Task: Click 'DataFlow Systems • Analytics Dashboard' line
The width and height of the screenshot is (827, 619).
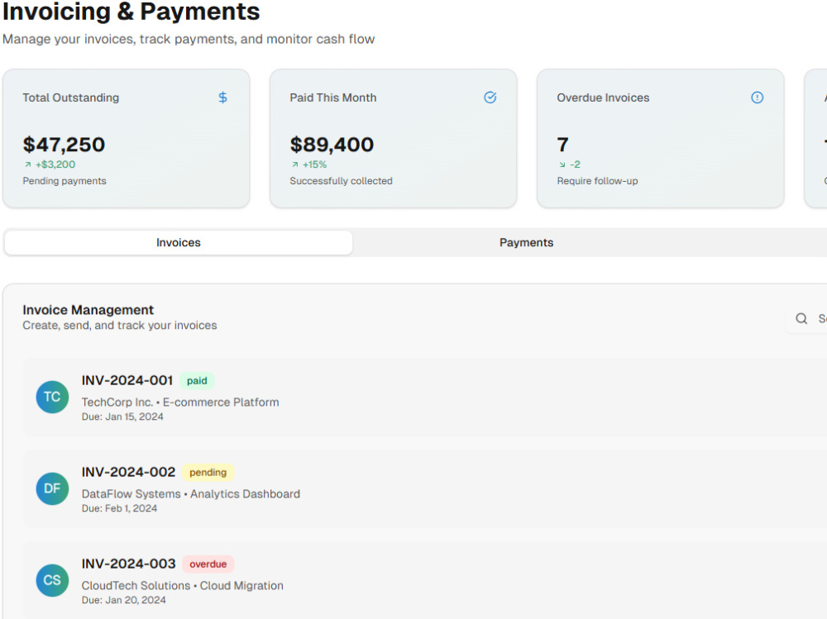Action: [x=191, y=494]
